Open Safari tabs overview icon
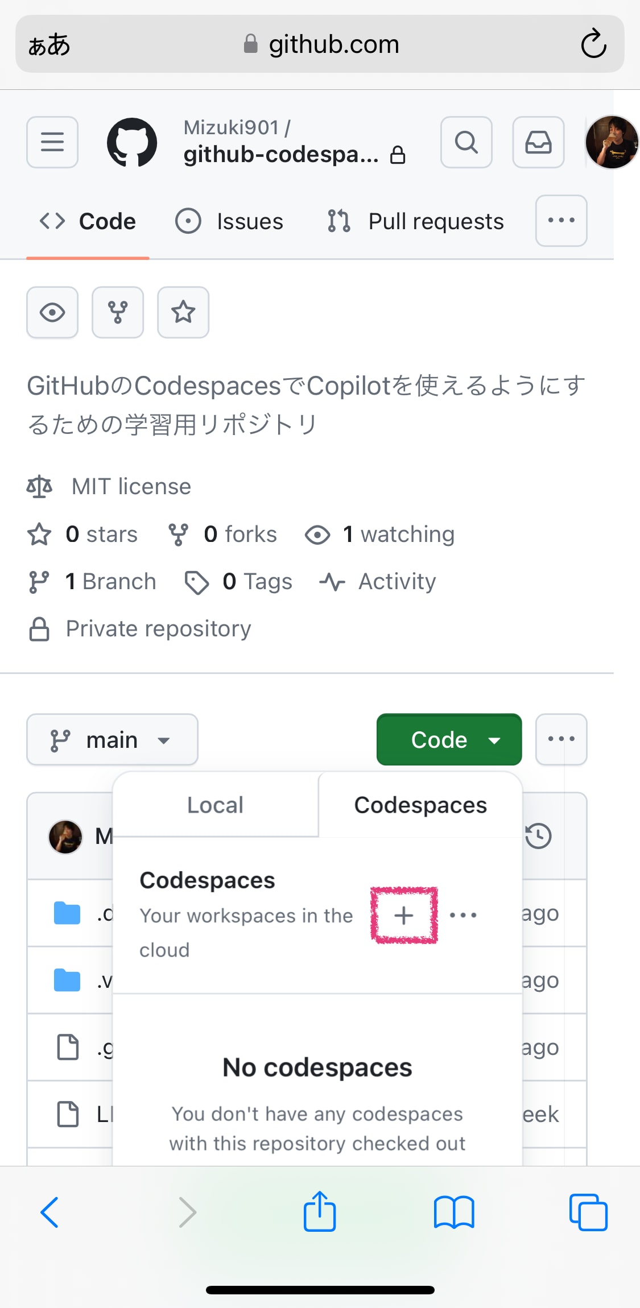The image size is (640, 1308). (x=588, y=1212)
